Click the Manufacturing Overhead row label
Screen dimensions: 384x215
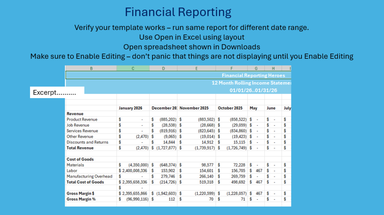(89, 176)
